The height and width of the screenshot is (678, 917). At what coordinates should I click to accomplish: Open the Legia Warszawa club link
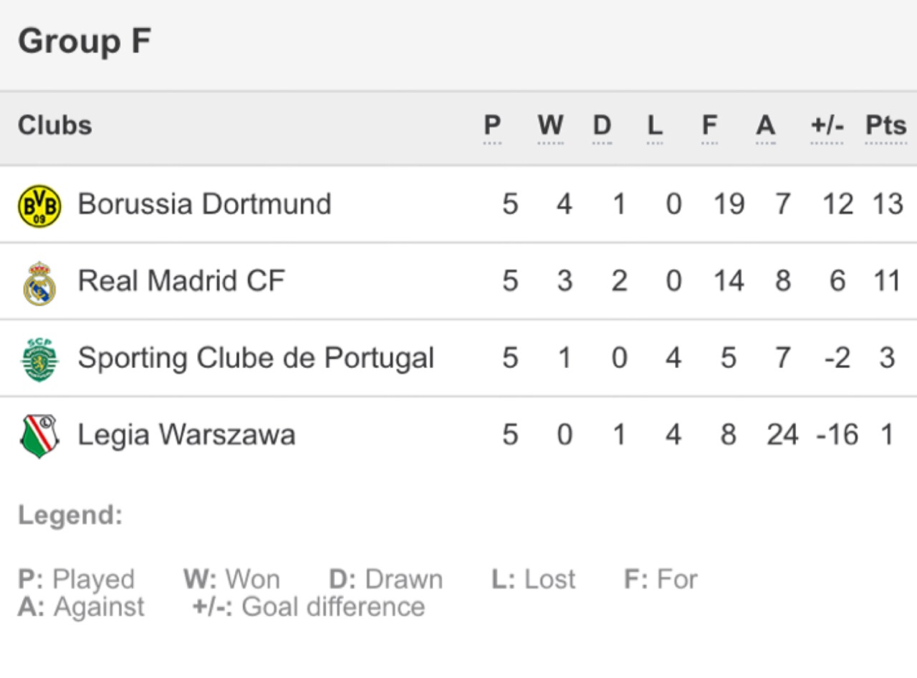186,435
